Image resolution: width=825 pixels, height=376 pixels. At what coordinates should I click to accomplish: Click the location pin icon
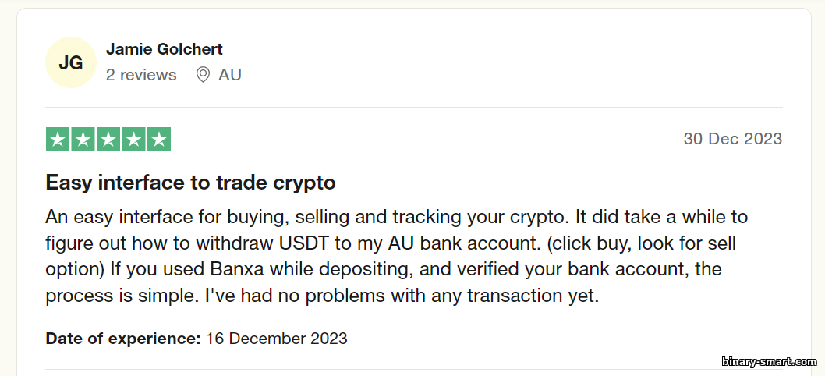coord(203,75)
